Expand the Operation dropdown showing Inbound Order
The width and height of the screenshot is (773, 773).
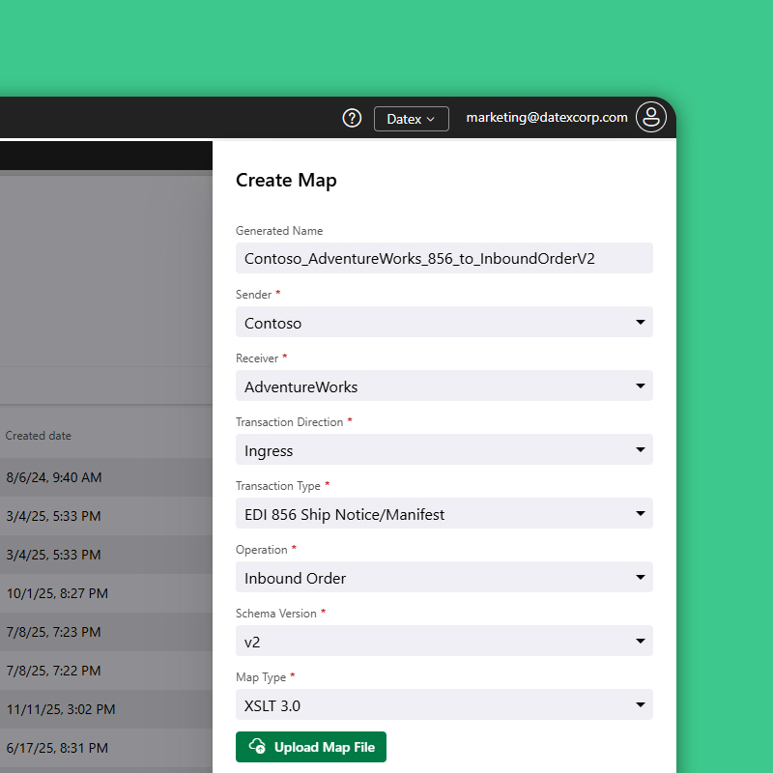click(x=444, y=578)
